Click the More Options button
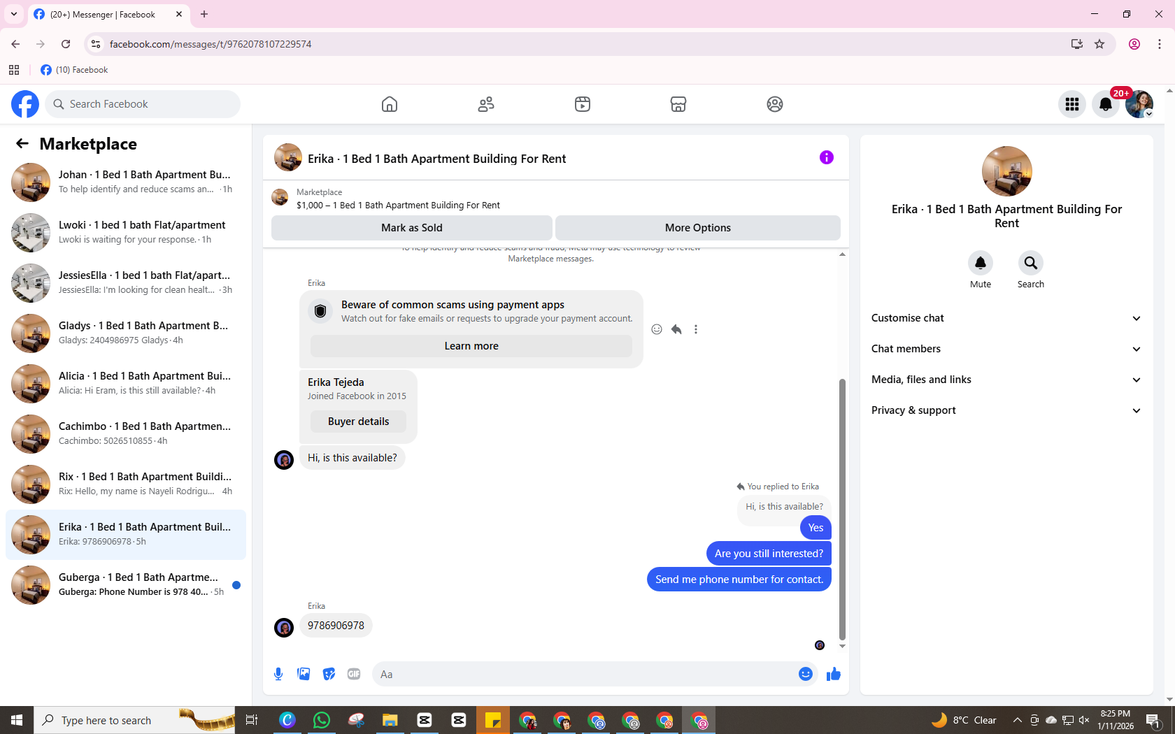The height and width of the screenshot is (734, 1175). (x=698, y=228)
